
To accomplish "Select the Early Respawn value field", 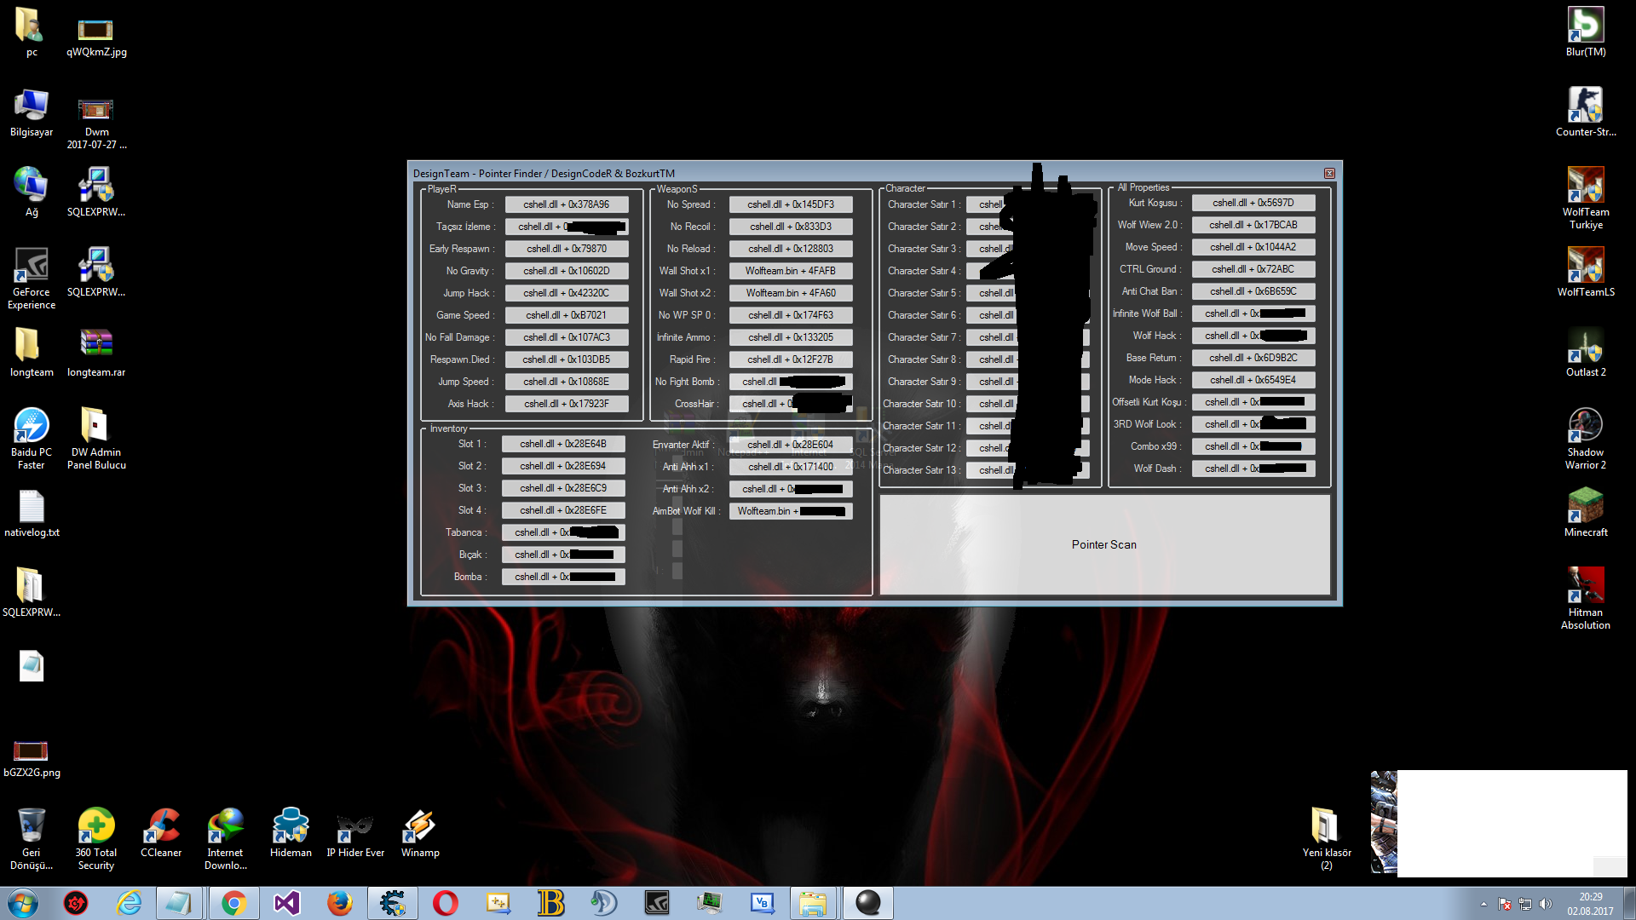I will pyautogui.click(x=567, y=249).
